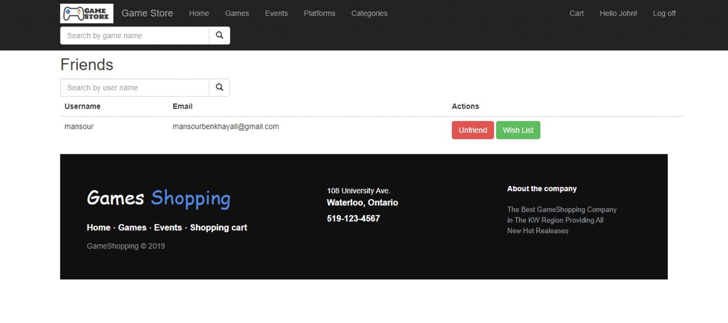The height and width of the screenshot is (323, 728).
Task: Click the footer Home link
Action: click(99, 228)
